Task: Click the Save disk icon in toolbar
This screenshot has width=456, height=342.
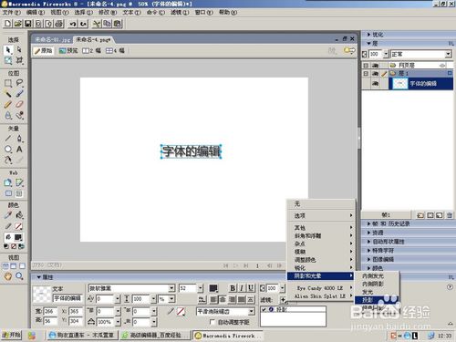Action: [28, 24]
